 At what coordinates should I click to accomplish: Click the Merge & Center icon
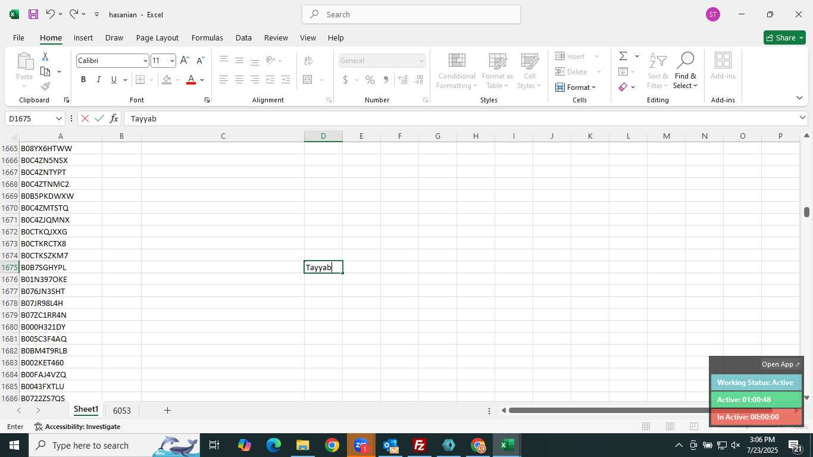click(x=308, y=80)
